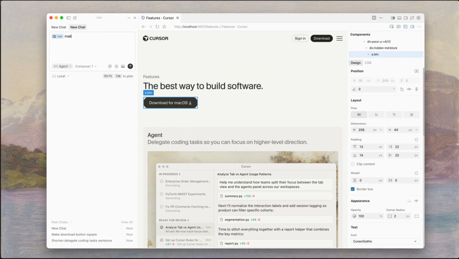459x259 pixels.
Task: Open View All past chats
Action: 127,222
